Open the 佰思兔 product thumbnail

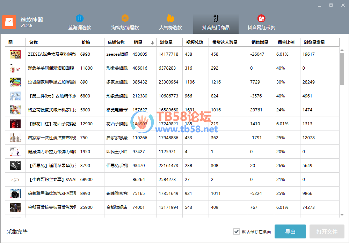coord(15,165)
